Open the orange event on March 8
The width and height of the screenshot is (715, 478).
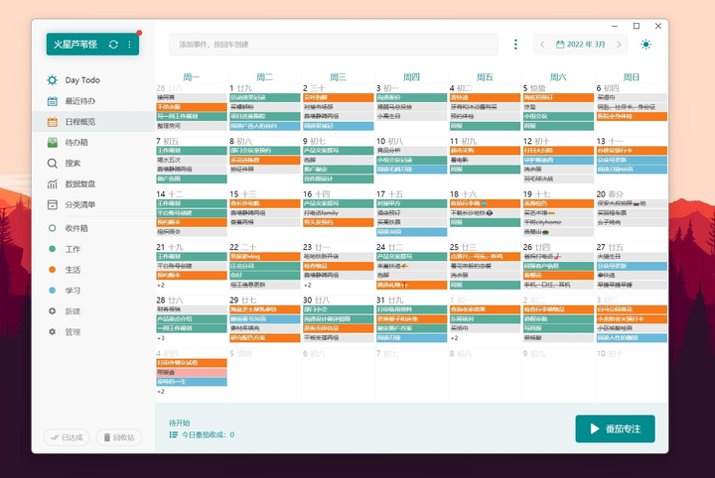(x=265, y=160)
